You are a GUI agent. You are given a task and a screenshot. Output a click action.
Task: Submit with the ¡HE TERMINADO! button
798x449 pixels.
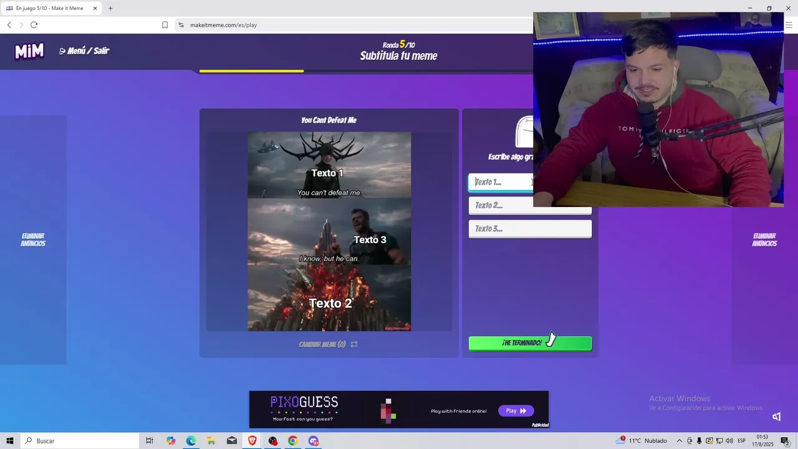pos(530,343)
